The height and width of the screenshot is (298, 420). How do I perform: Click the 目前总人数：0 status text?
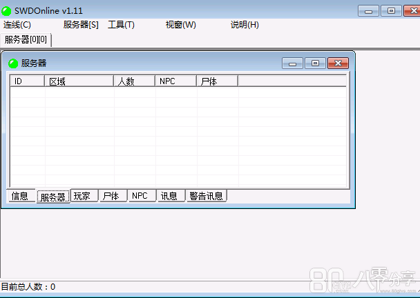pyautogui.click(x=28, y=287)
